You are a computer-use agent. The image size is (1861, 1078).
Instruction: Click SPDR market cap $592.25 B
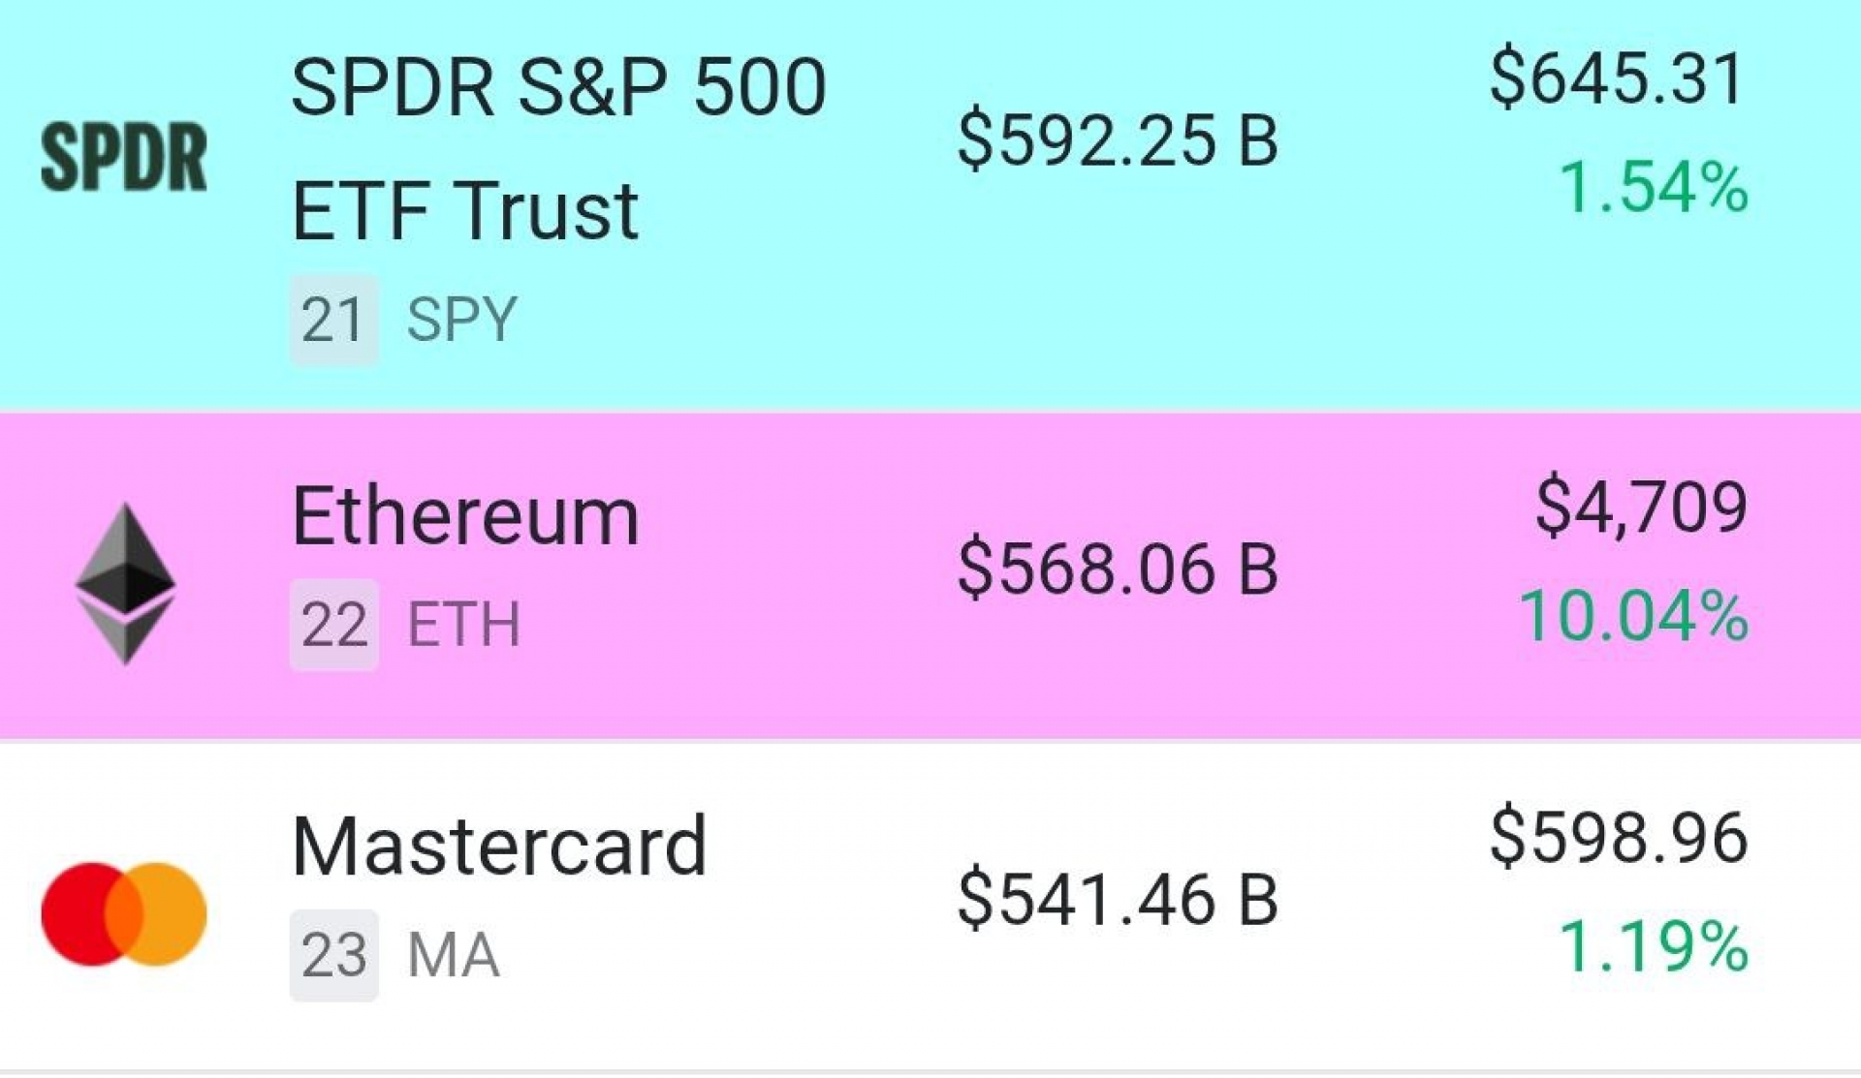point(1118,141)
